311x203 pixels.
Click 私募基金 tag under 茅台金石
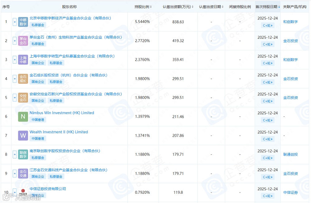click(x=38, y=44)
